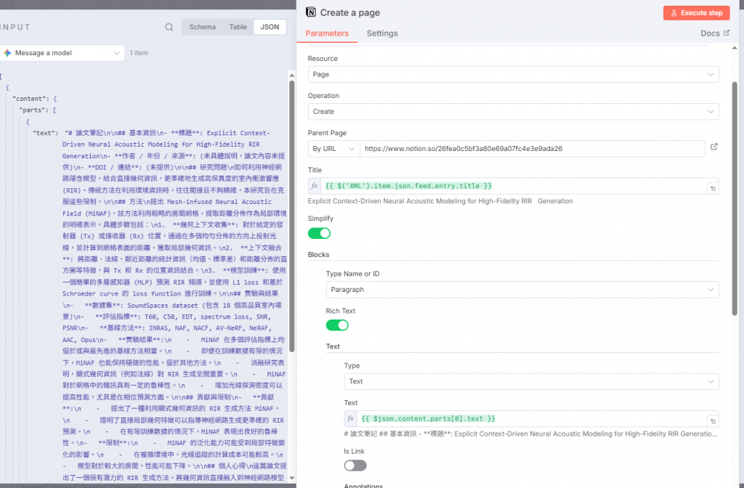Click the Title expression input field

(514, 186)
